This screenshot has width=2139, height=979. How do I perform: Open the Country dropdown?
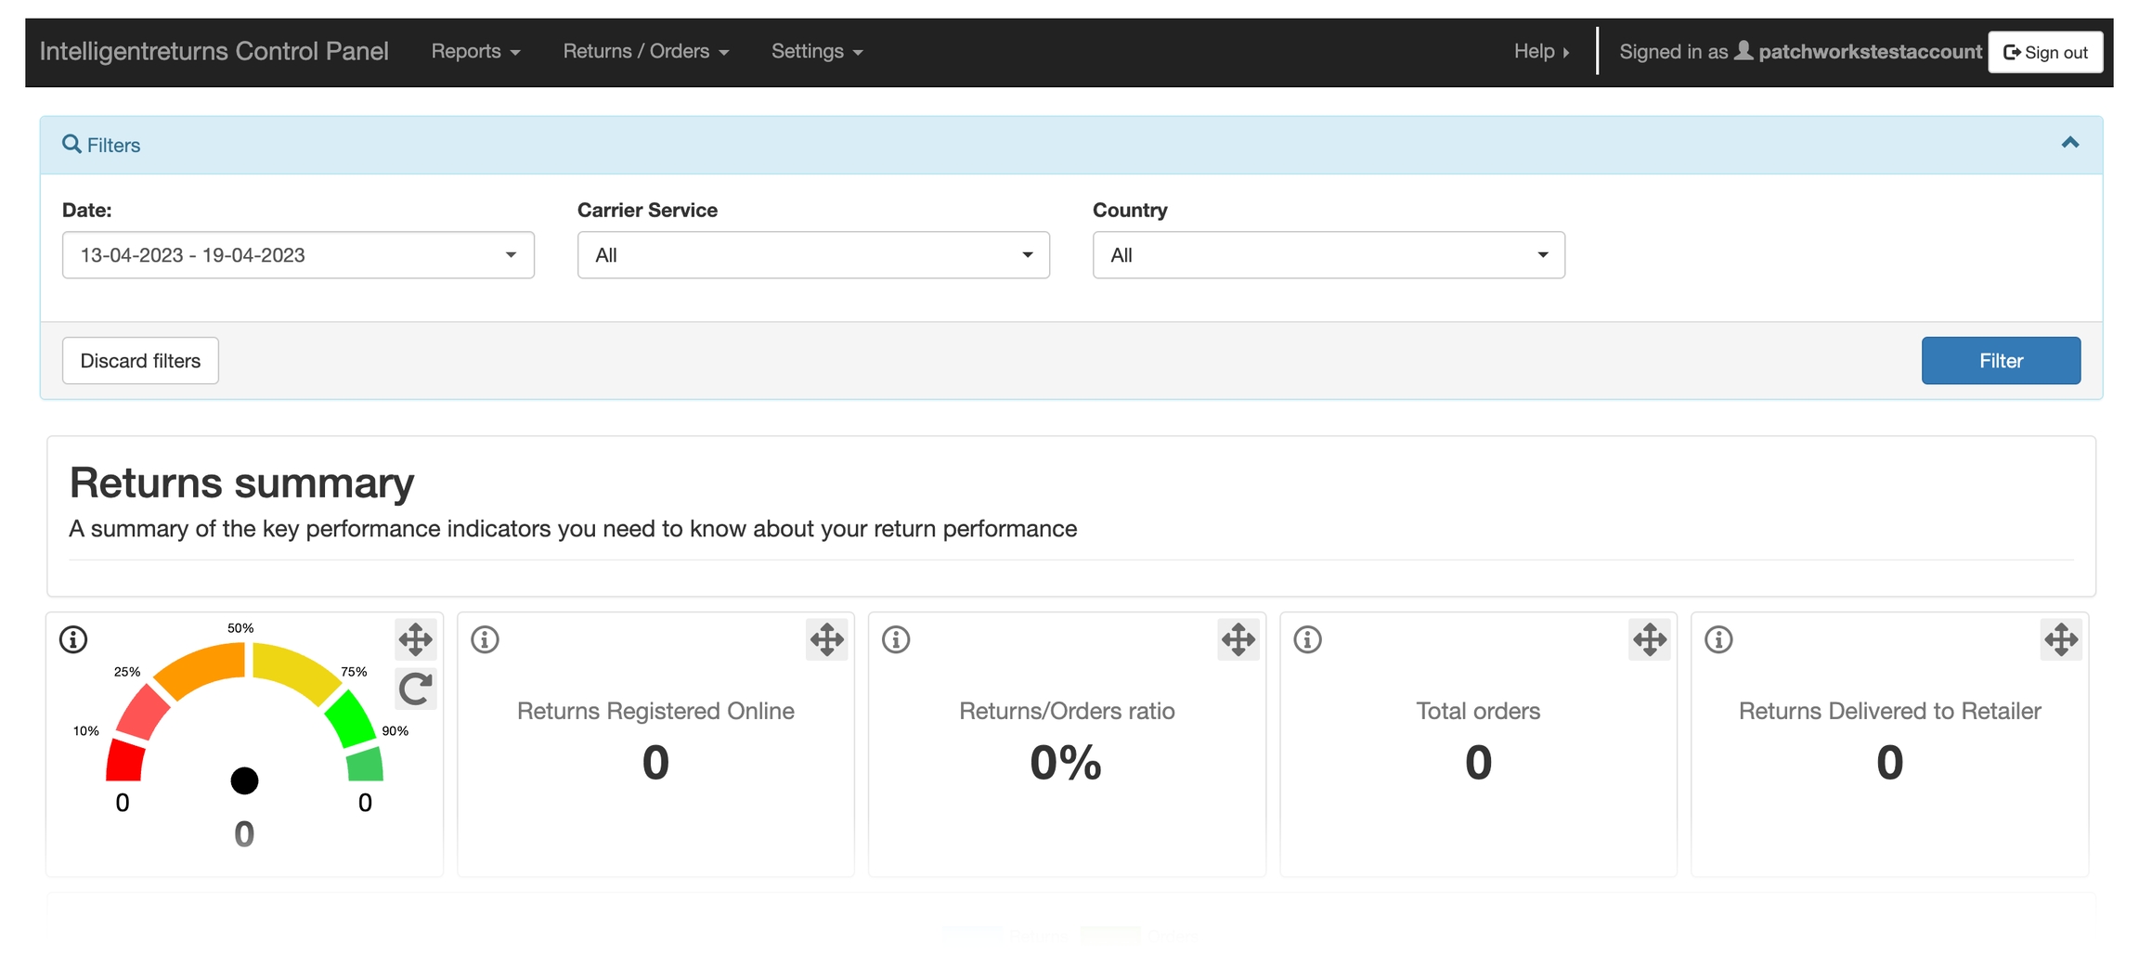[1329, 255]
